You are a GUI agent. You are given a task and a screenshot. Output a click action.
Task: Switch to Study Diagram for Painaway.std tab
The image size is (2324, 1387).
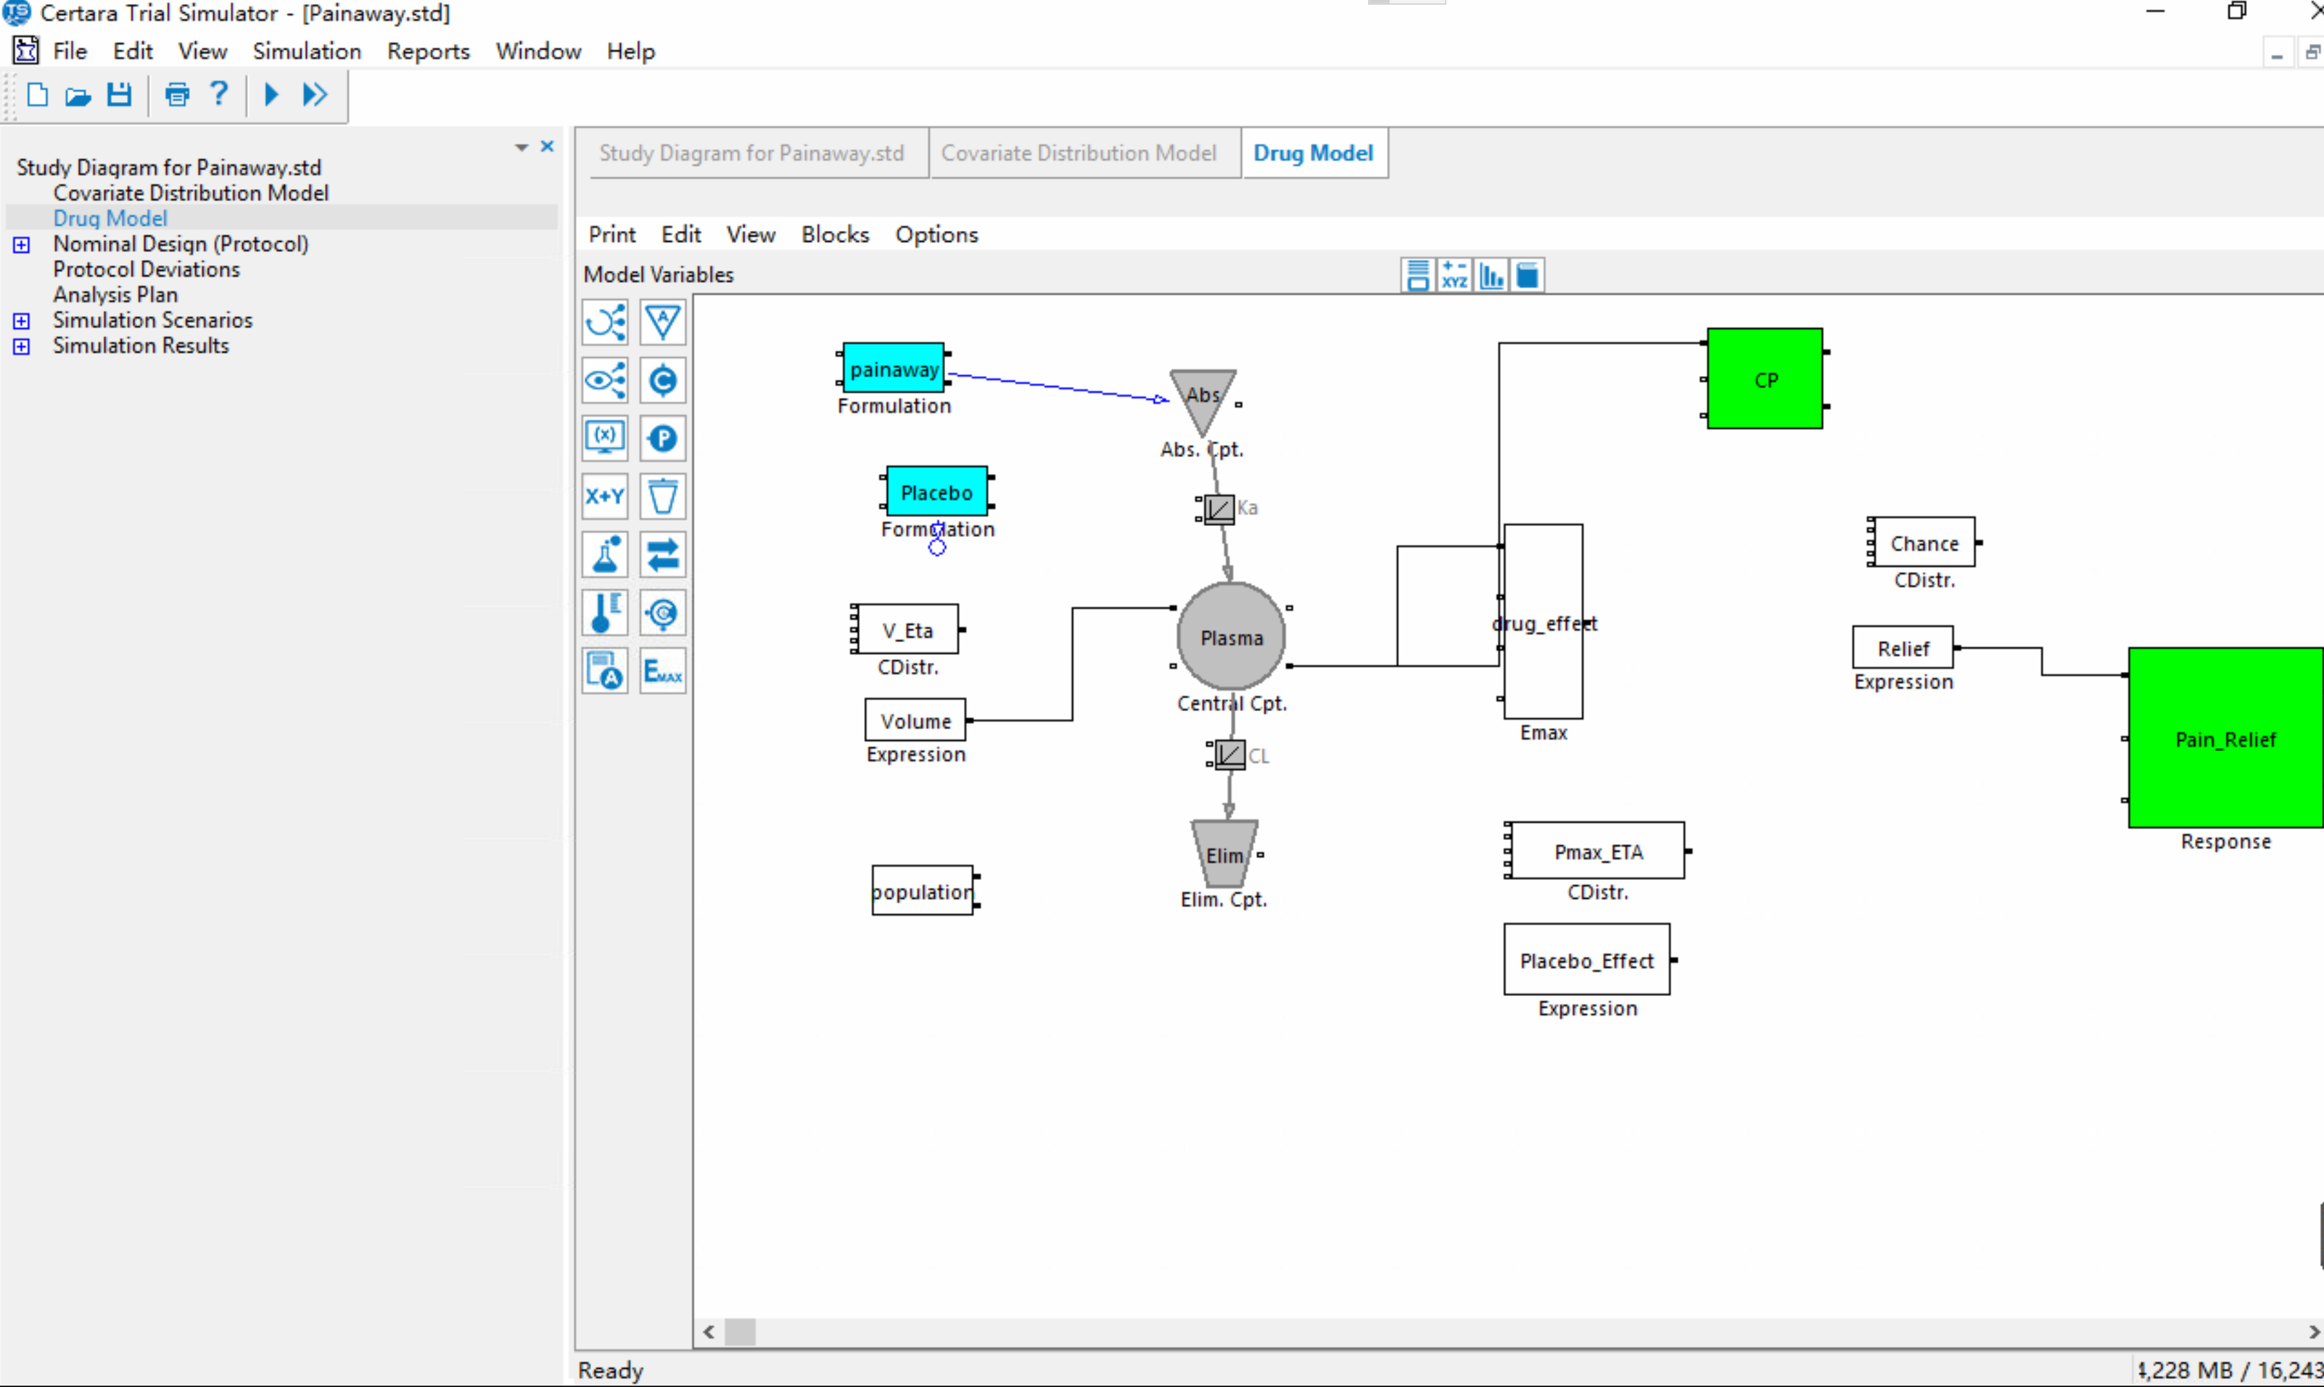point(752,153)
